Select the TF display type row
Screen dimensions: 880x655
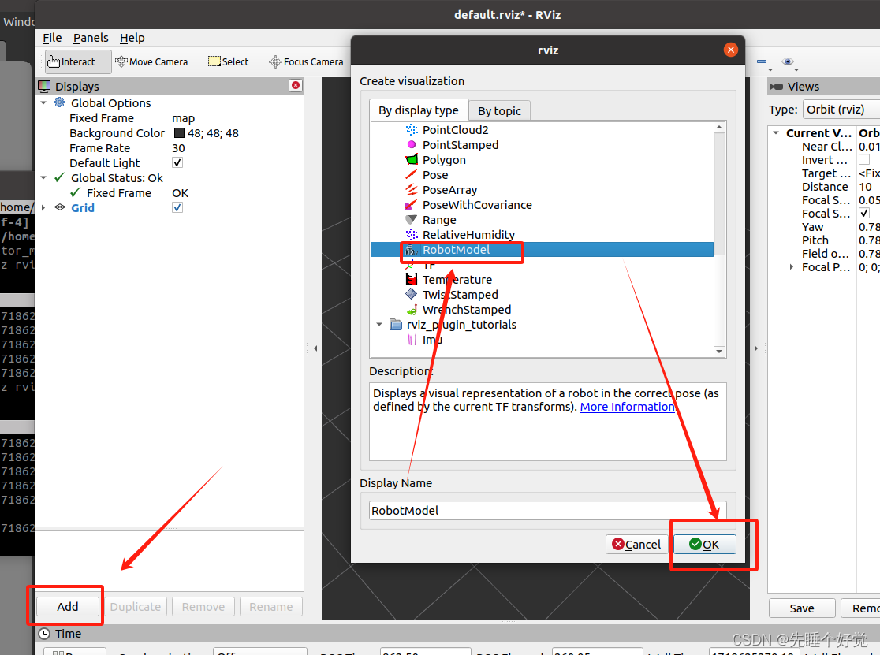543,265
